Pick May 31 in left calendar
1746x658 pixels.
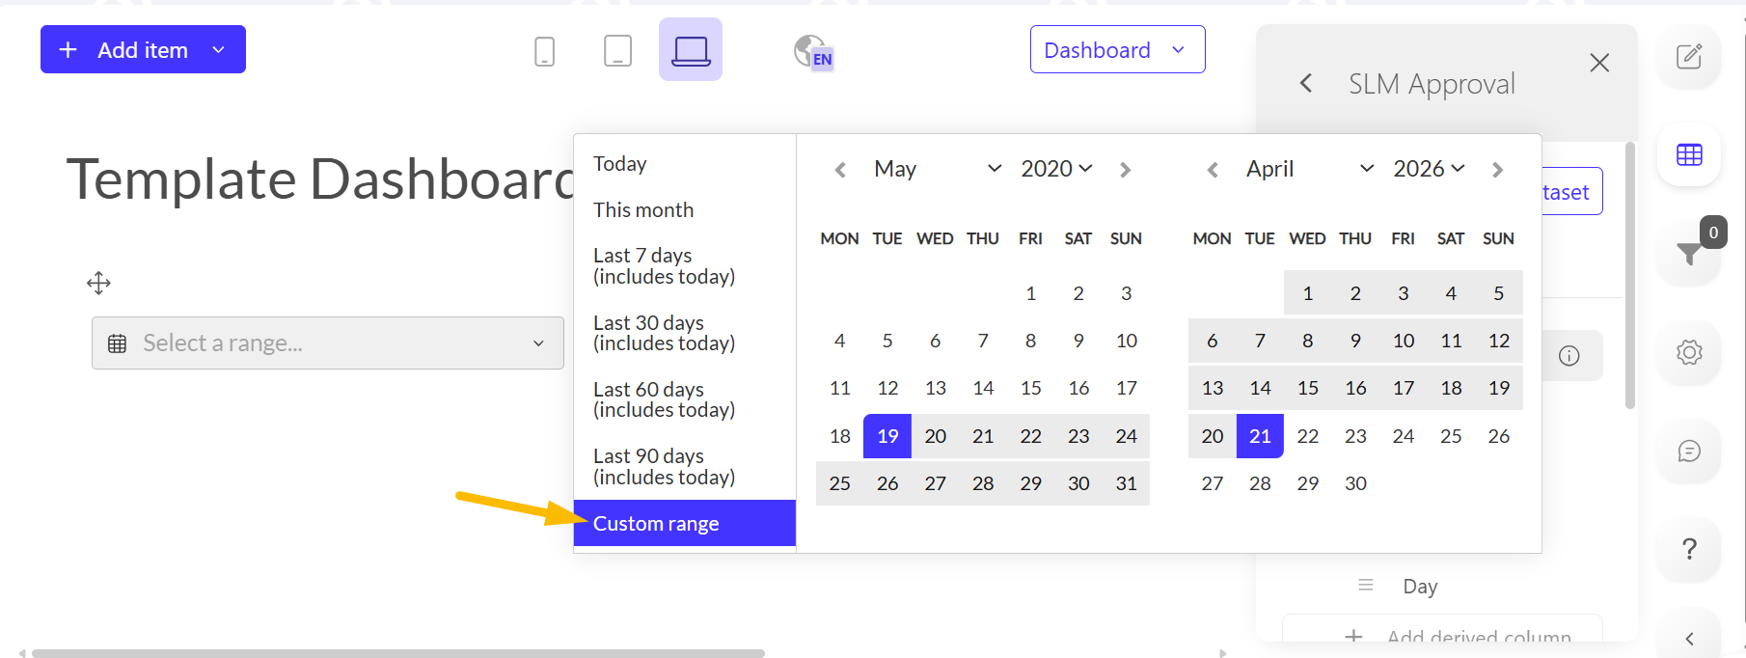pyautogui.click(x=1126, y=483)
